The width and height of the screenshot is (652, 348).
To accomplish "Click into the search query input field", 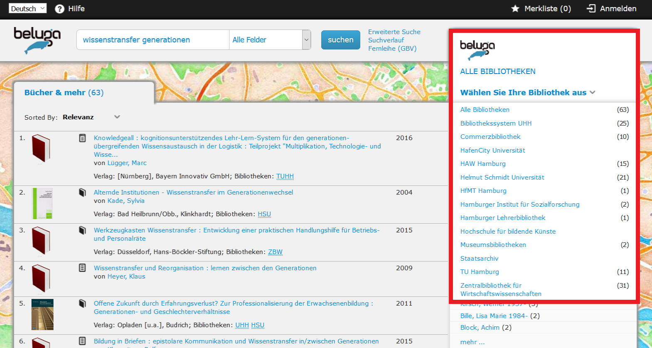I will [x=153, y=40].
